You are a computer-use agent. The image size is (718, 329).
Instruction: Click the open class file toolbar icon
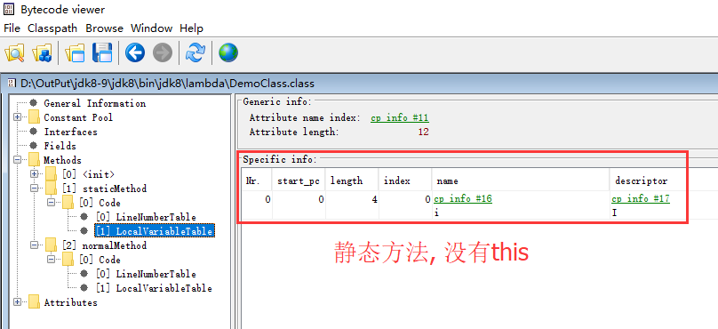point(14,53)
